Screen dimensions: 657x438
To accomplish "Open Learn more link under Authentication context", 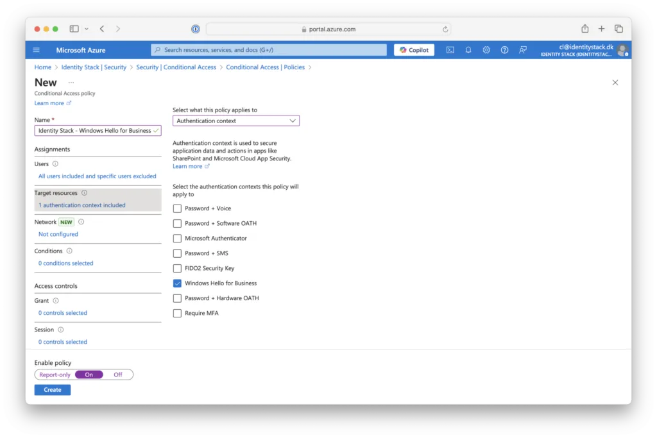I will 191,166.
